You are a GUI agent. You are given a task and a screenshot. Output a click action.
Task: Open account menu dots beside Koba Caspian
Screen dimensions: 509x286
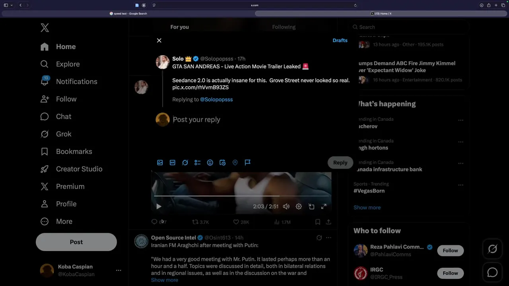pyautogui.click(x=119, y=270)
